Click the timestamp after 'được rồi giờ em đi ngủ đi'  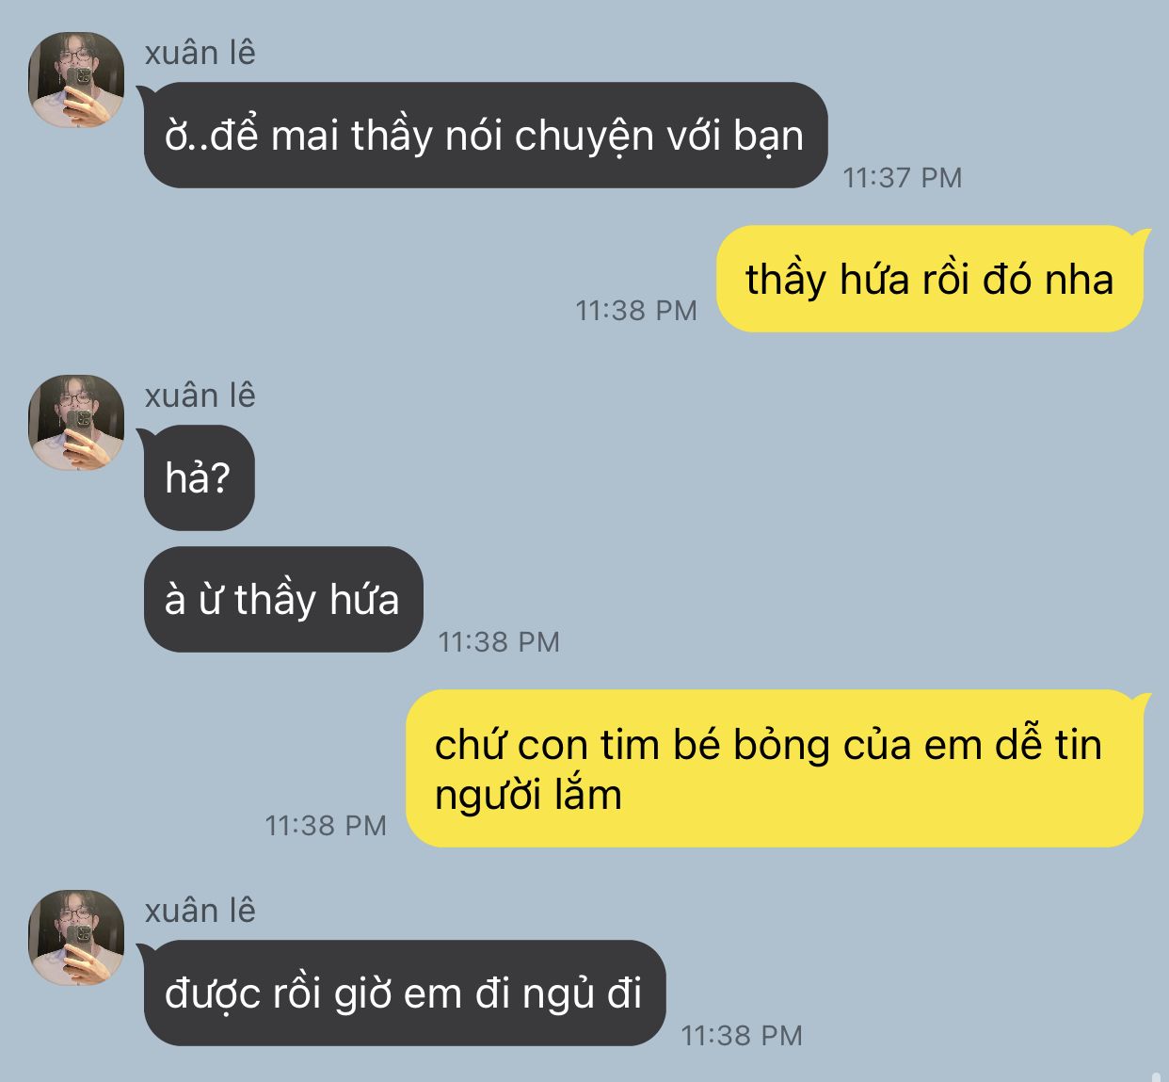(742, 1035)
